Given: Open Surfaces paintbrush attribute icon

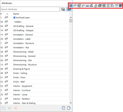Looking at the screenshot, I should coord(96,6).
